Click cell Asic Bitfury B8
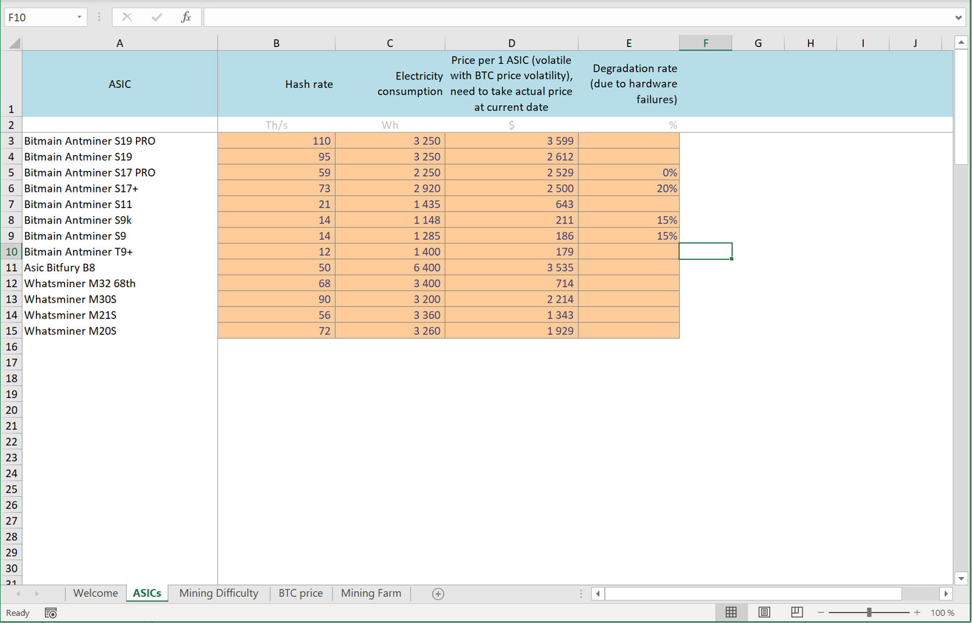The image size is (972, 623). point(120,267)
